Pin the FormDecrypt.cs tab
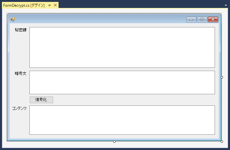Viewport: 230px width, 150px height. coord(50,5)
